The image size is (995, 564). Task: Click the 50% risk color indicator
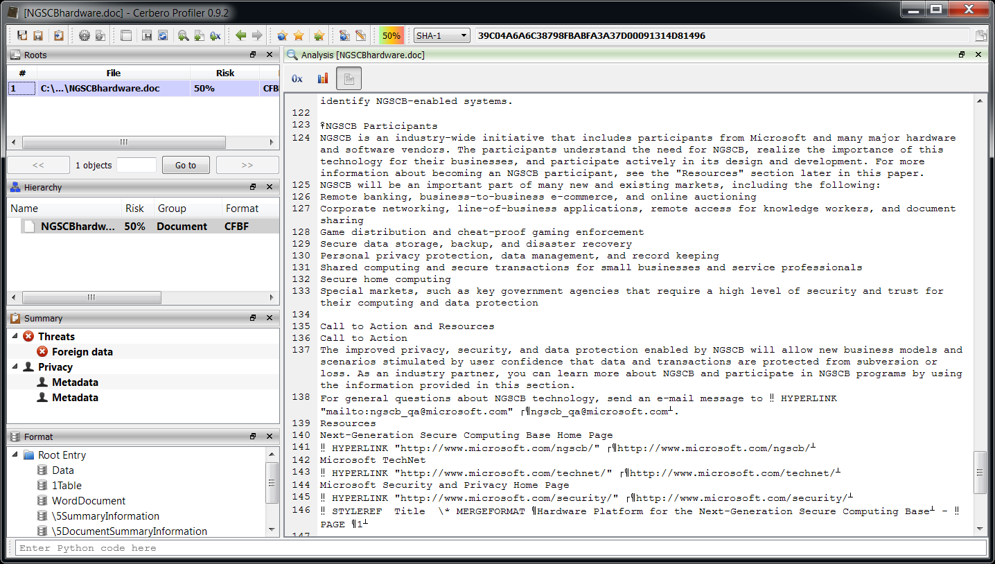(391, 35)
